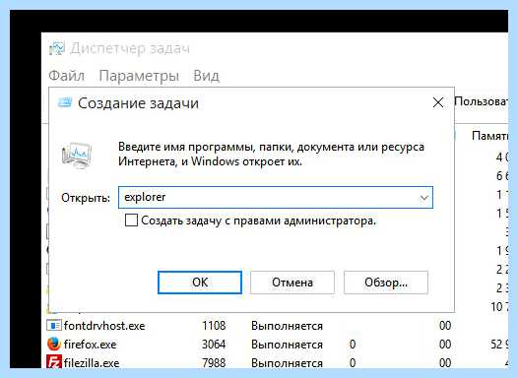518x378 pixels.
Task: Select the filezilla.exe process name
Action: coord(92,363)
